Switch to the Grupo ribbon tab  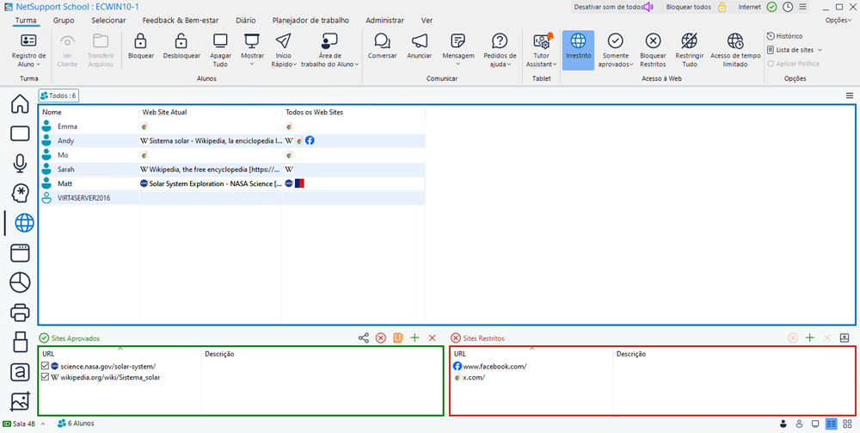point(64,21)
